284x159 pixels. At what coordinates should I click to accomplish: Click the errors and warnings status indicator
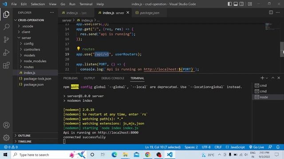pos(11,147)
